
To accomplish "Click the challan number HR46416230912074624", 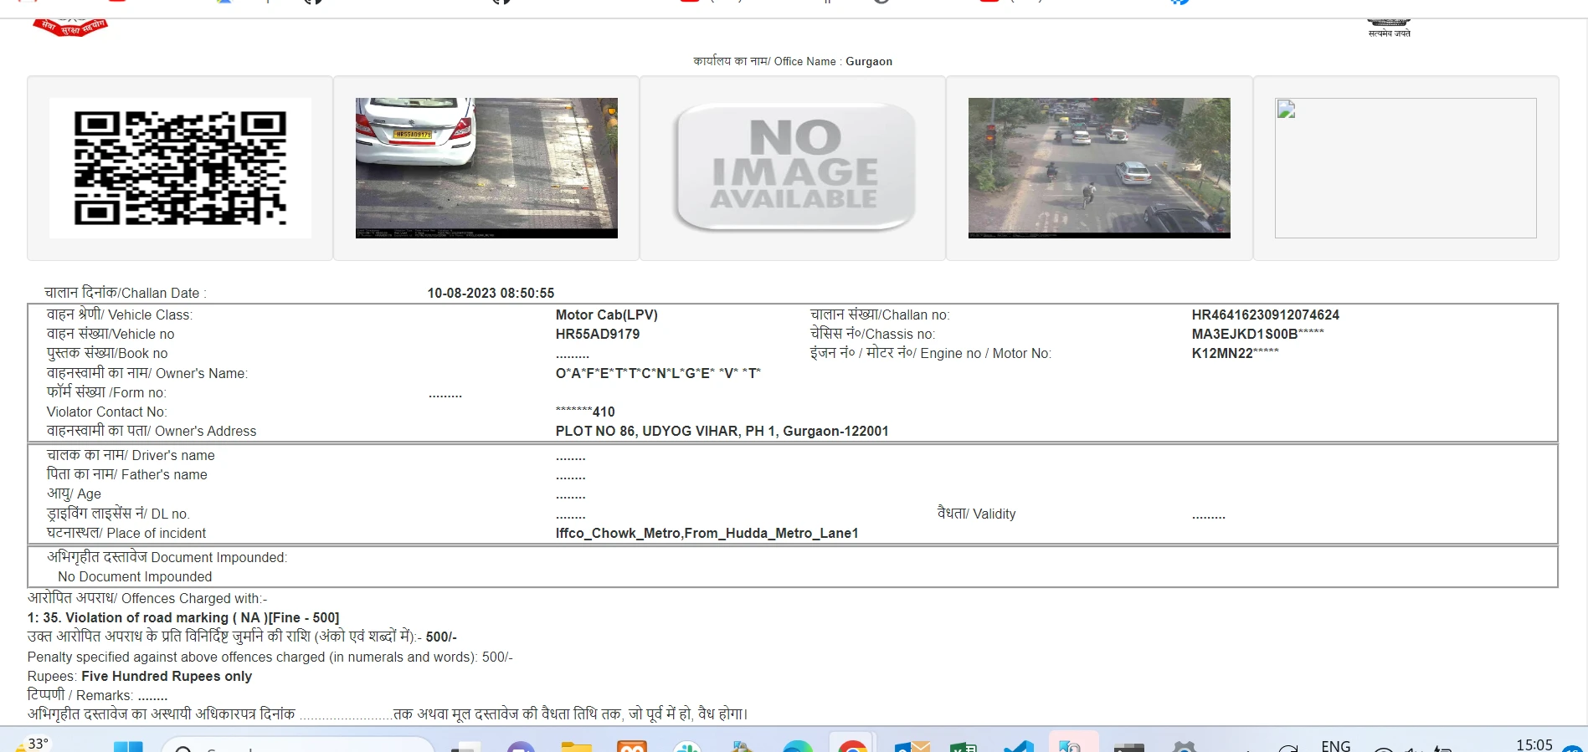I will pyautogui.click(x=1265, y=315).
